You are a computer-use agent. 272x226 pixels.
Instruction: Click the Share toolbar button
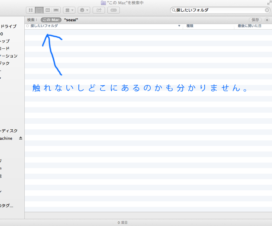point(99,10)
